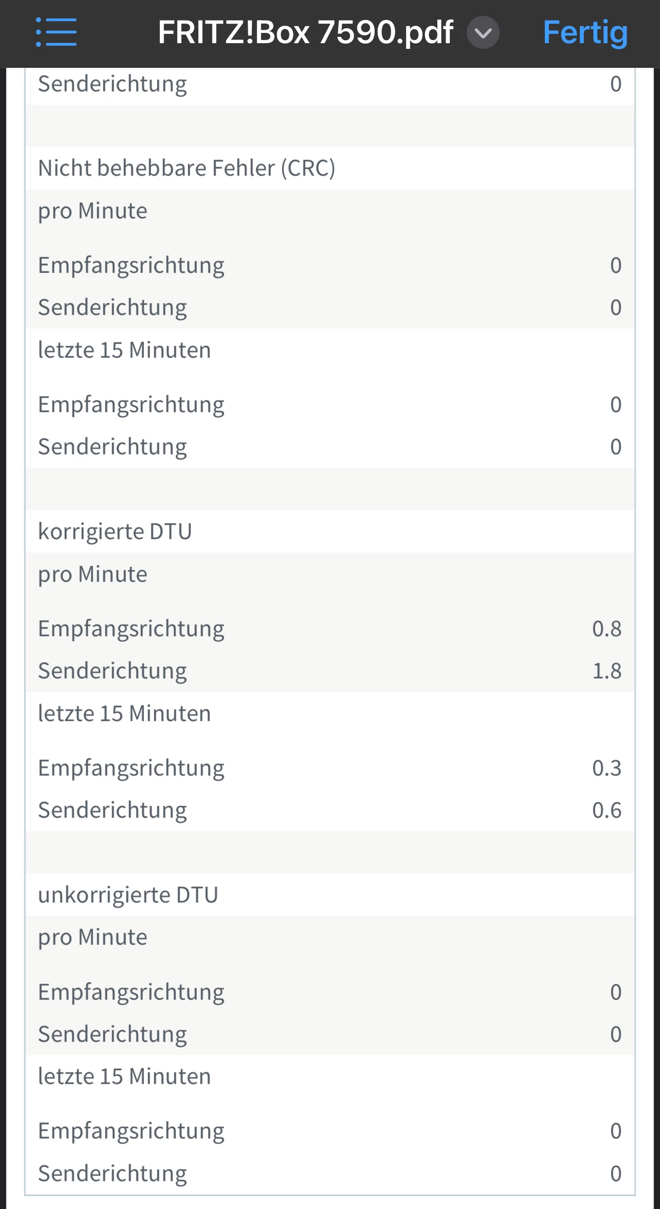Select letzte 15 Minuten under korrigierte DTU
The width and height of the screenshot is (660, 1209).
pos(124,713)
